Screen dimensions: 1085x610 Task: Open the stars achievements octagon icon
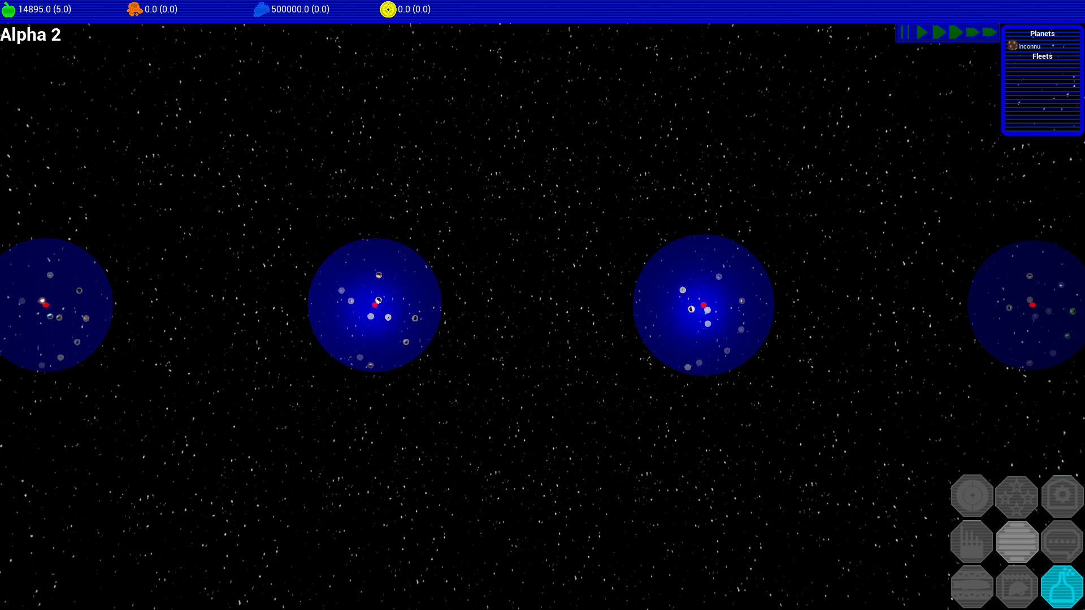tap(1017, 496)
